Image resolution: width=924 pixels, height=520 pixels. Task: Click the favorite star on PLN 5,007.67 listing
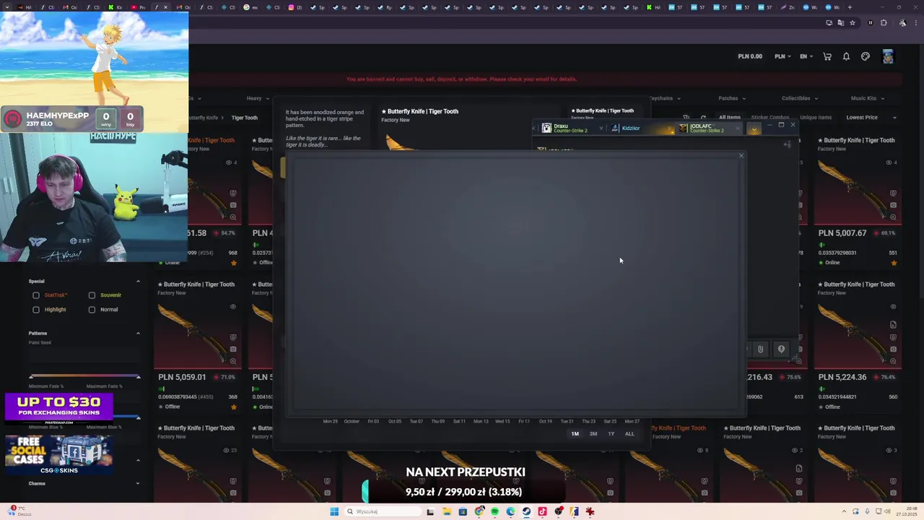(894, 263)
